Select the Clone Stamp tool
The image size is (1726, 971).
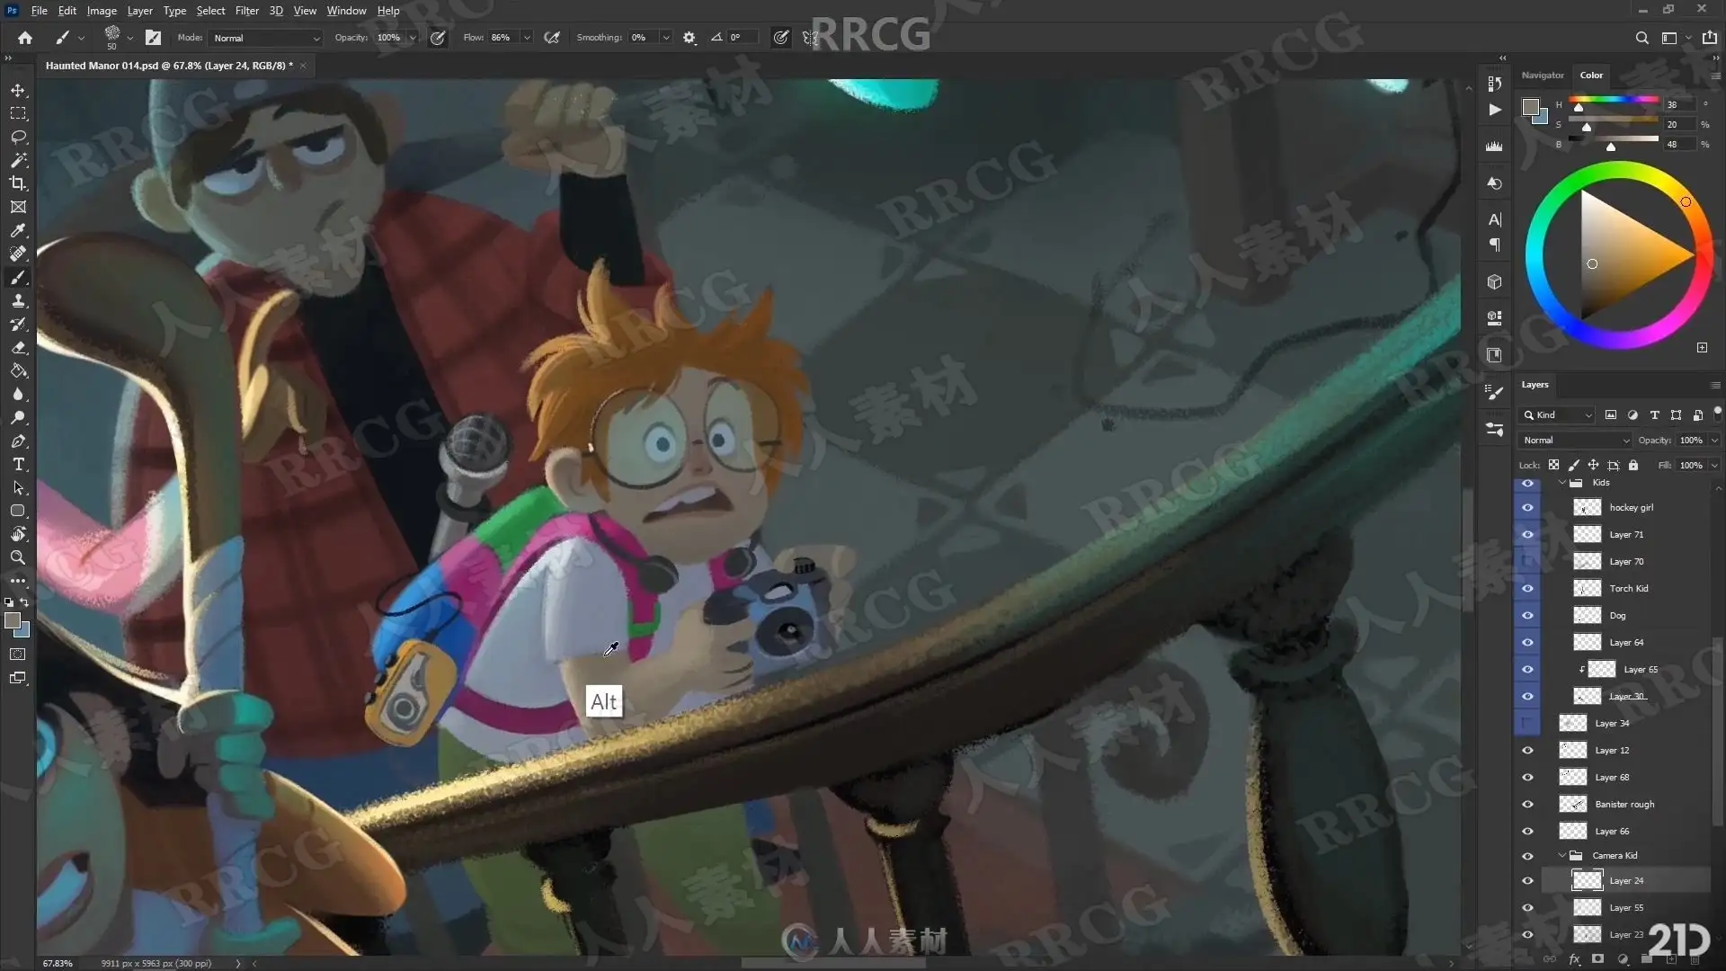click(x=18, y=301)
